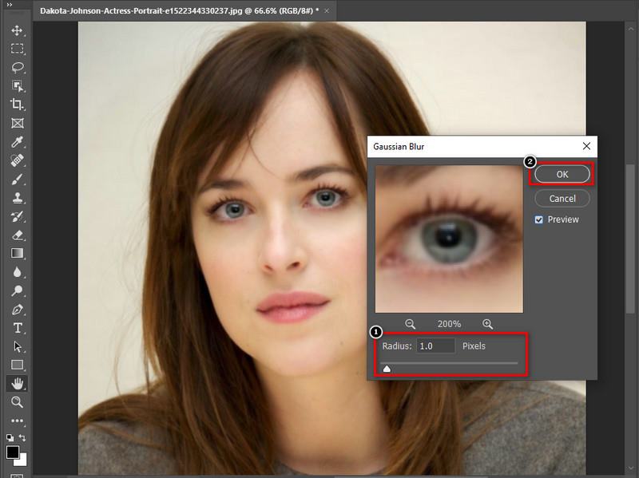639x478 pixels.
Task: Open the foreground color swatch
Action: 12,452
